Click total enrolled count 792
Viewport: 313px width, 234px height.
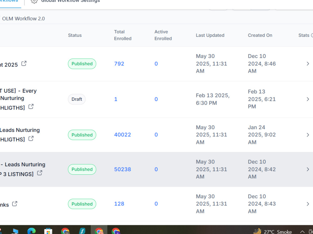119,64
